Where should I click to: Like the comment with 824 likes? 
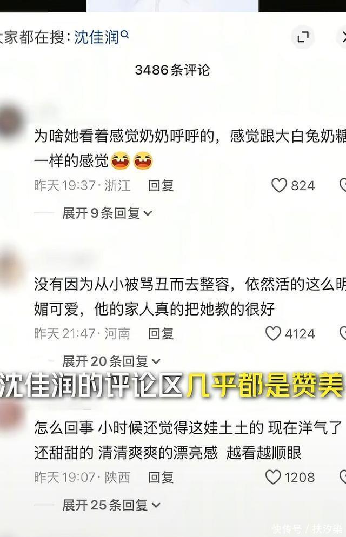pyautogui.click(x=279, y=185)
